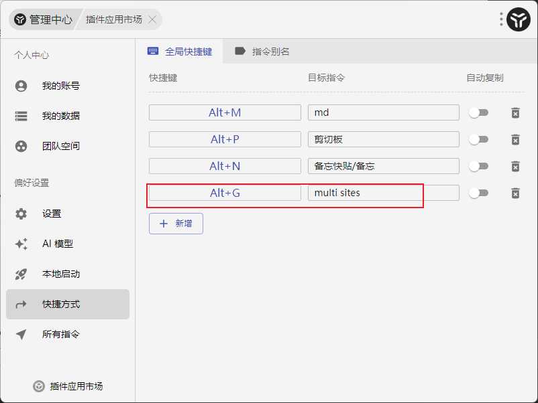Delete the Alt+P 剪切板 shortcut
538x403 pixels.
(515, 139)
